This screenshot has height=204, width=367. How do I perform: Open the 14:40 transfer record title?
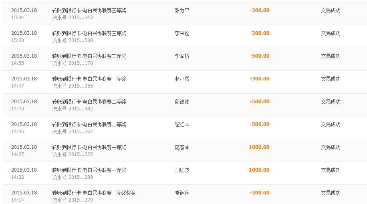point(89,102)
